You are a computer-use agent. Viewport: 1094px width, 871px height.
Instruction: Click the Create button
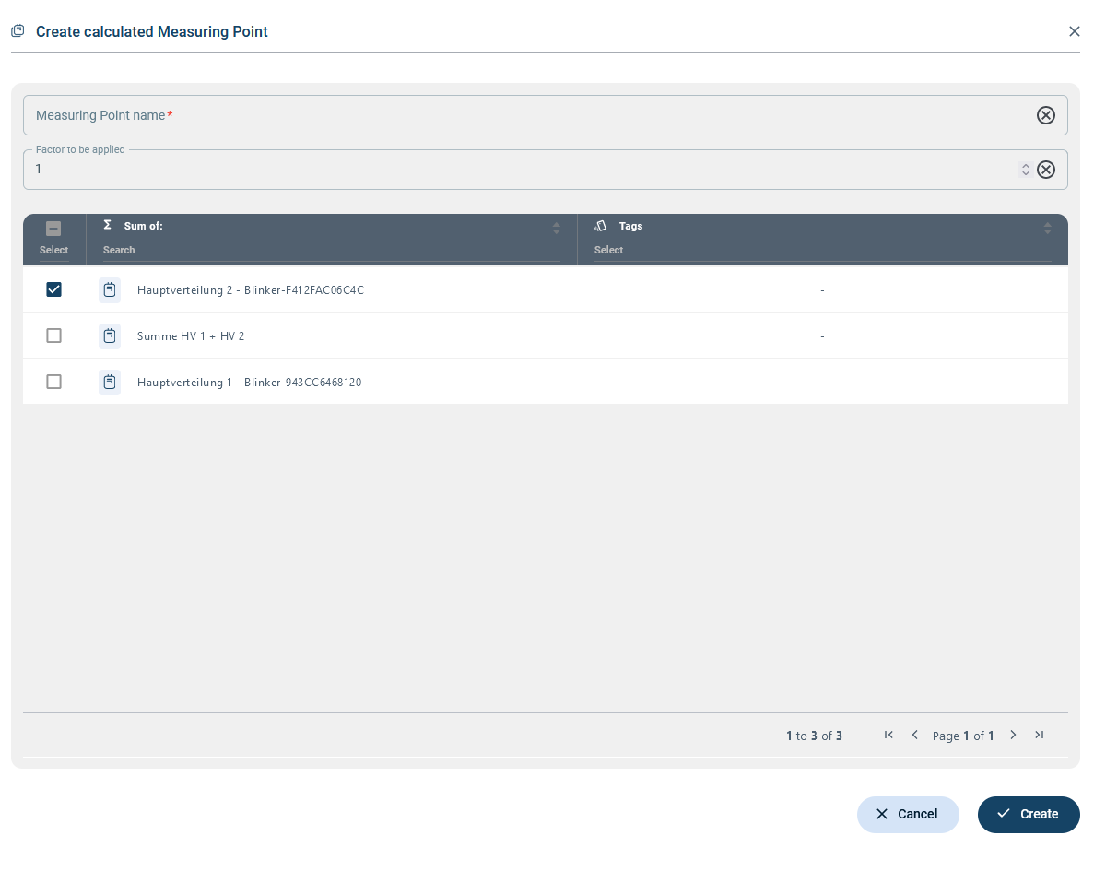pyautogui.click(x=1029, y=814)
